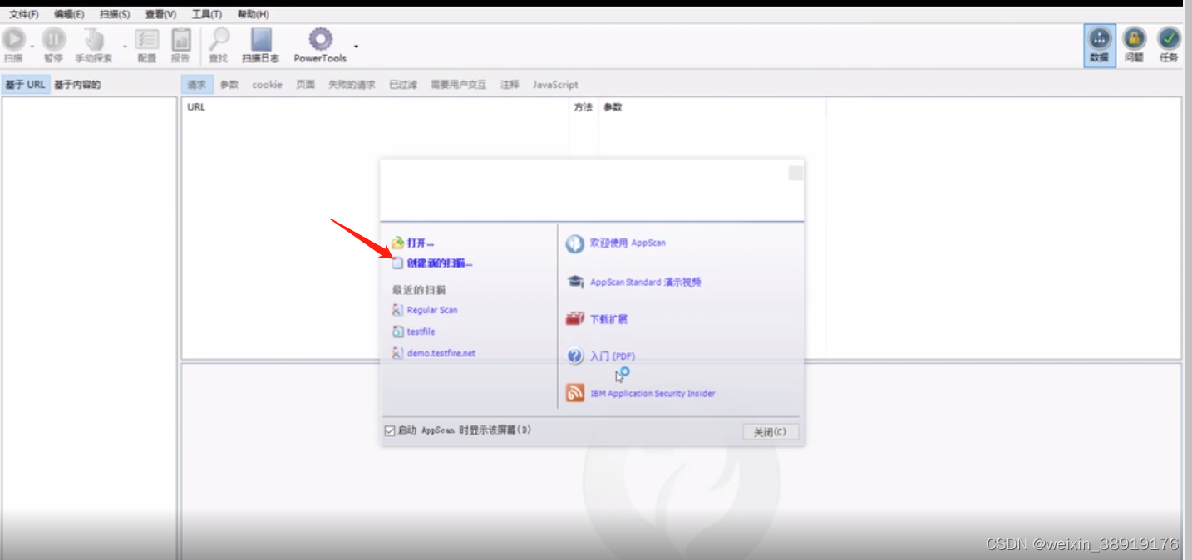Open the 扫描(S) menu in the menu bar
The height and width of the screenshot is (560, 1192).
[115, 14]
